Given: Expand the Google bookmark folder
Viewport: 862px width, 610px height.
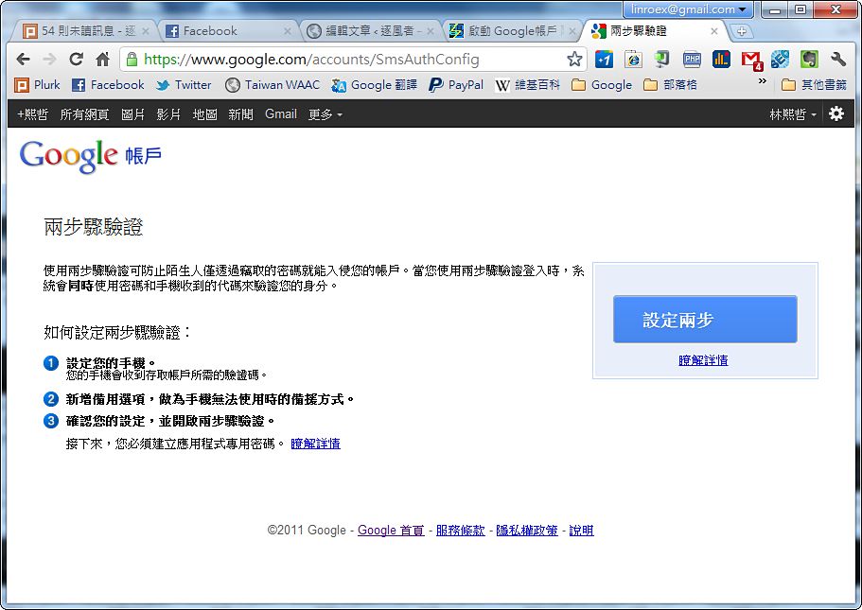Looking at the screenshot, I should 602,84.
